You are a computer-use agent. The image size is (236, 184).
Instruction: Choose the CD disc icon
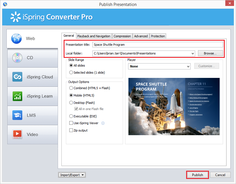click(17, 58)
